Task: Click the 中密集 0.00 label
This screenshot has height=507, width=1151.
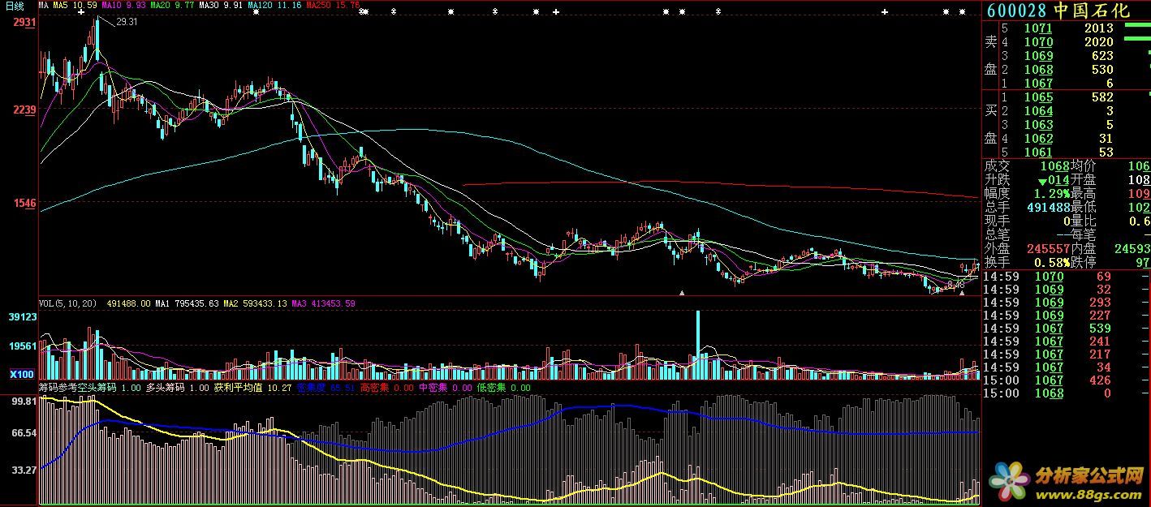Action: [445, 388]
